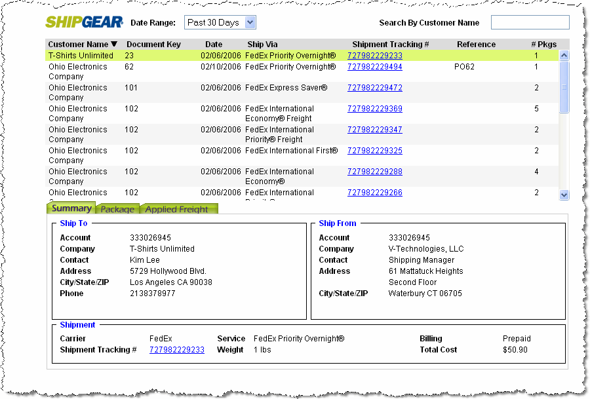Focus the Search By Customer Name field
This screenshot has width=590, height=399.
tap(530, 22)
